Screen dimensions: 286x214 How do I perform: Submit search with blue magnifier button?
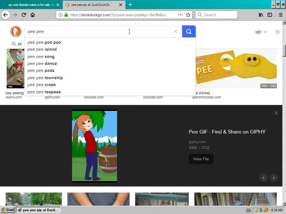click(x=189, y=31)
